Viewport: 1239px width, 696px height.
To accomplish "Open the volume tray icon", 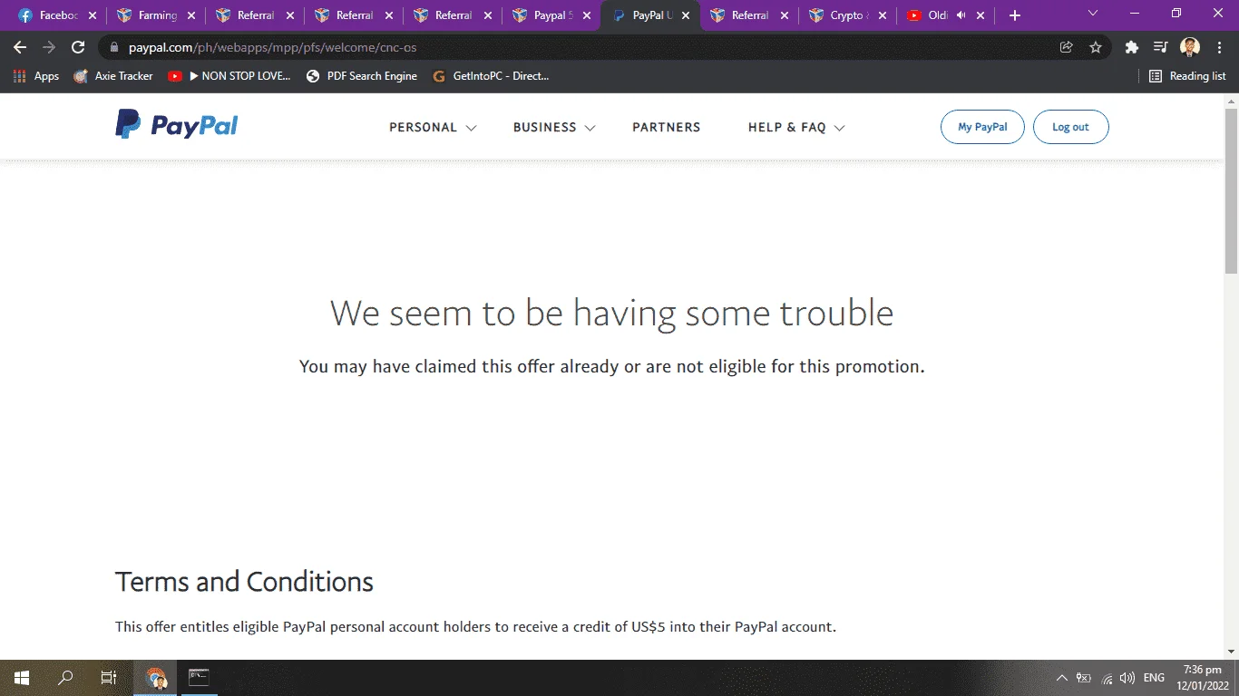I will pos(1127,678).
